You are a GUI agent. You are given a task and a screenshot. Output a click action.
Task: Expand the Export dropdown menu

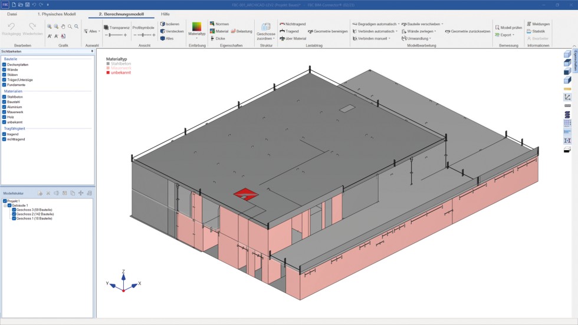coord(506,35)
